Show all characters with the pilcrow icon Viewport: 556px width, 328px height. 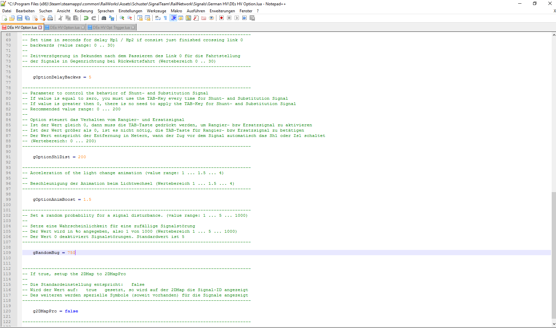166,18
